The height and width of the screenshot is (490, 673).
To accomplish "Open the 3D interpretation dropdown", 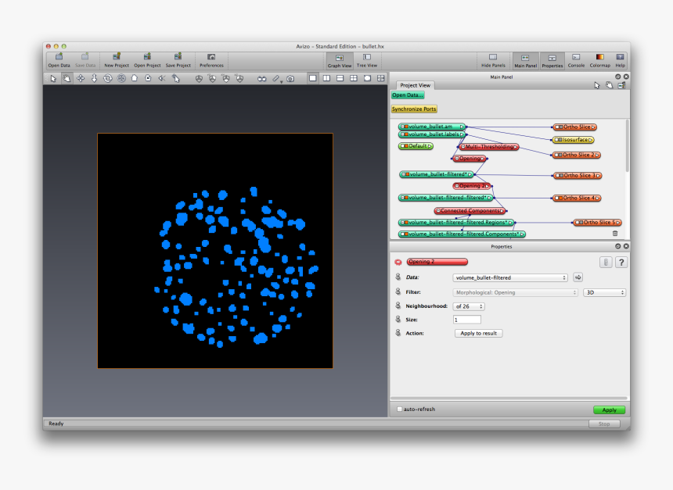I will click(x=604, y=292).
